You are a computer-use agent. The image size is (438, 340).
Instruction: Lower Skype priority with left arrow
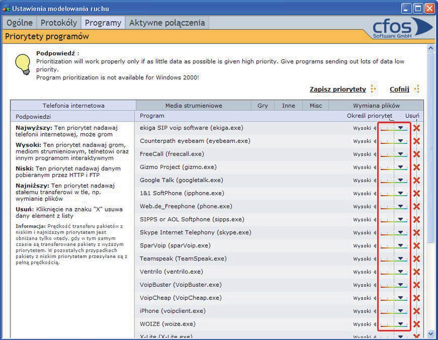tap(375, 233)
